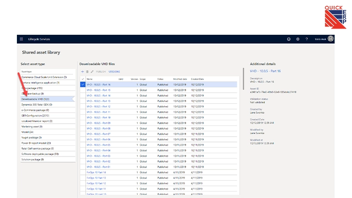This screenshot has height=198, width=352.
Task: Select Retail Self-service package asset type
Action: pyautogui.click(x=47, y=148)
